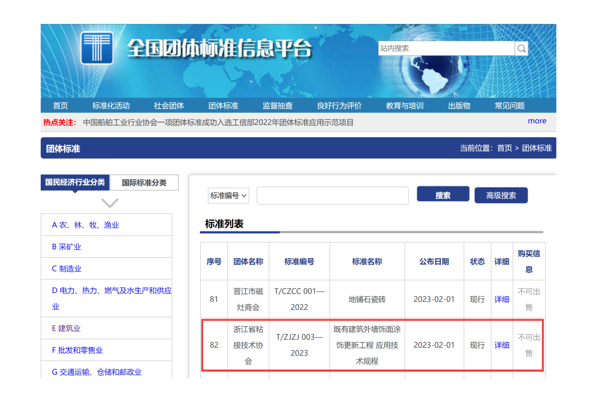Open 监督抽查 menu item
Screen dimensions: 592x401
[x=277, y=106]
